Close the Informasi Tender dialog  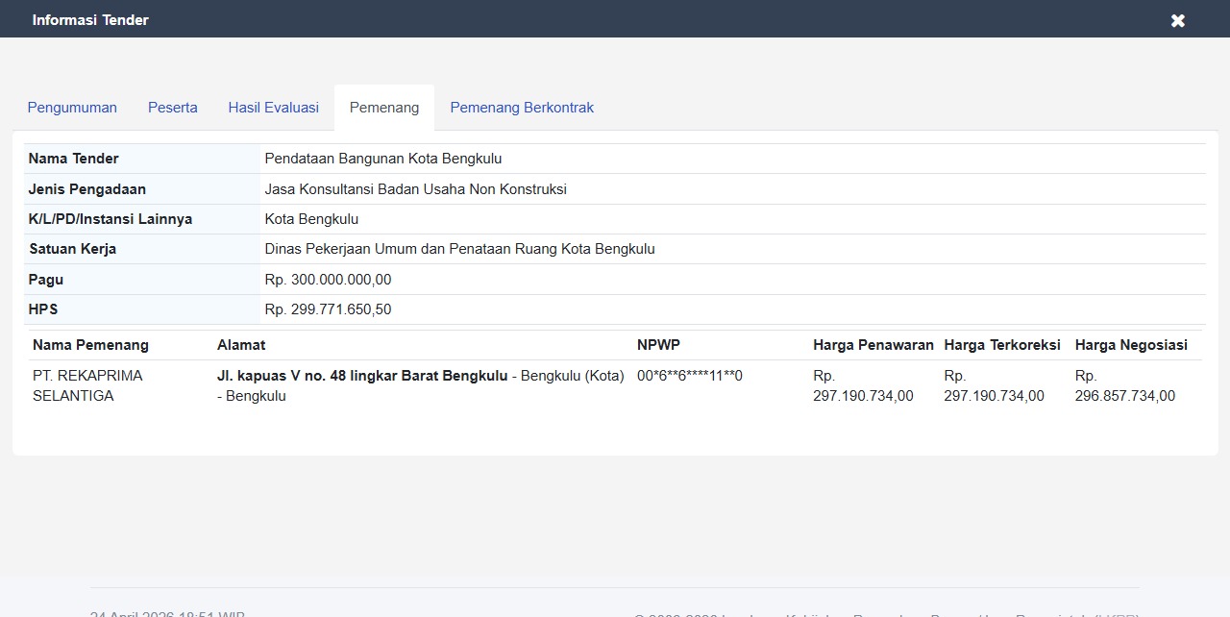coord(1177,20)
